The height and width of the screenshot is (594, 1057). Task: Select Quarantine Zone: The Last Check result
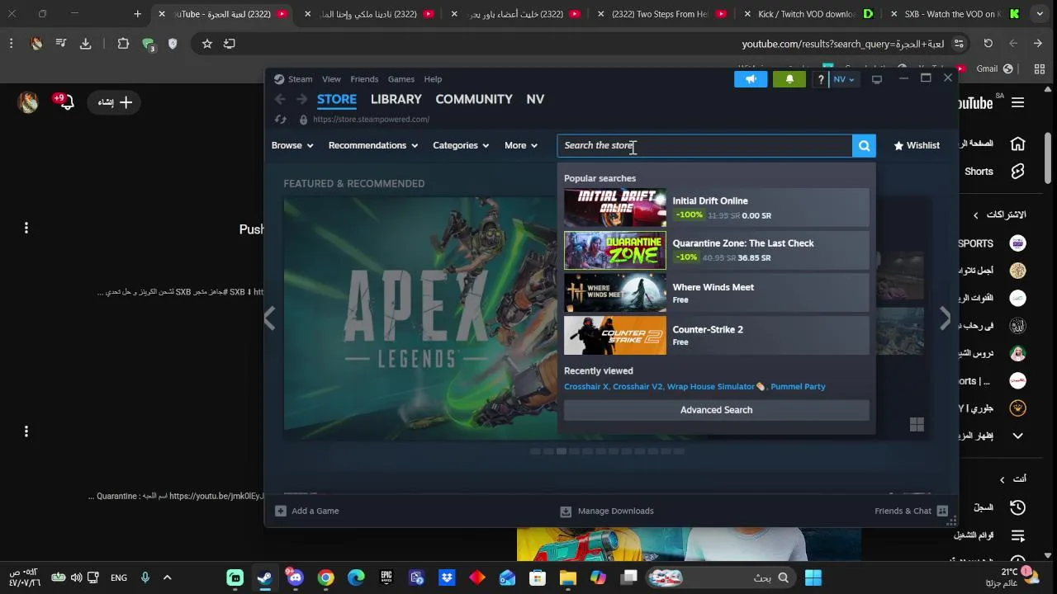click(x=716, y=250)
